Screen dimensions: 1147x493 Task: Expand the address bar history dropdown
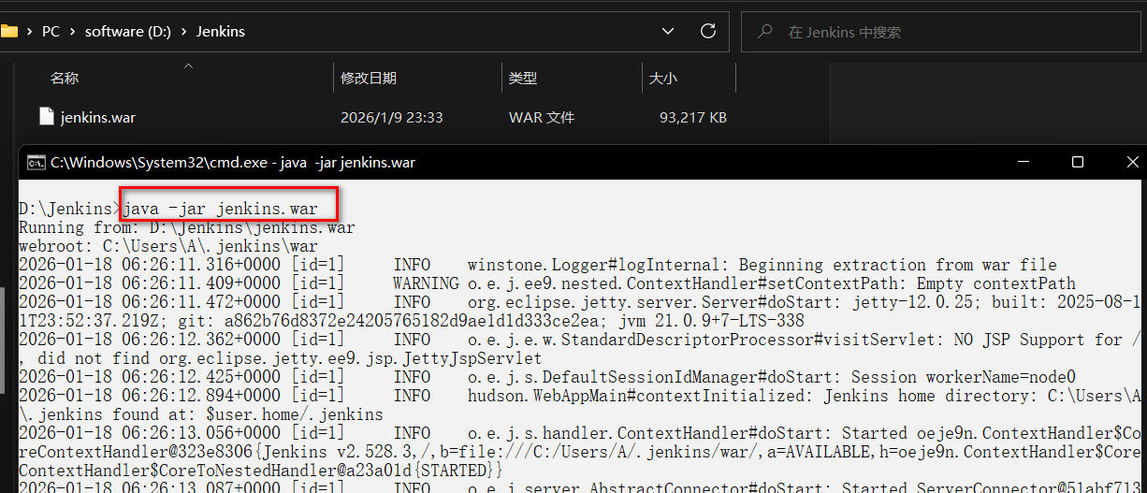[x=668, y=31]
